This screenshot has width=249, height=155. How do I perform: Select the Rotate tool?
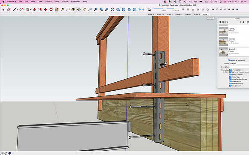point(51,10)
